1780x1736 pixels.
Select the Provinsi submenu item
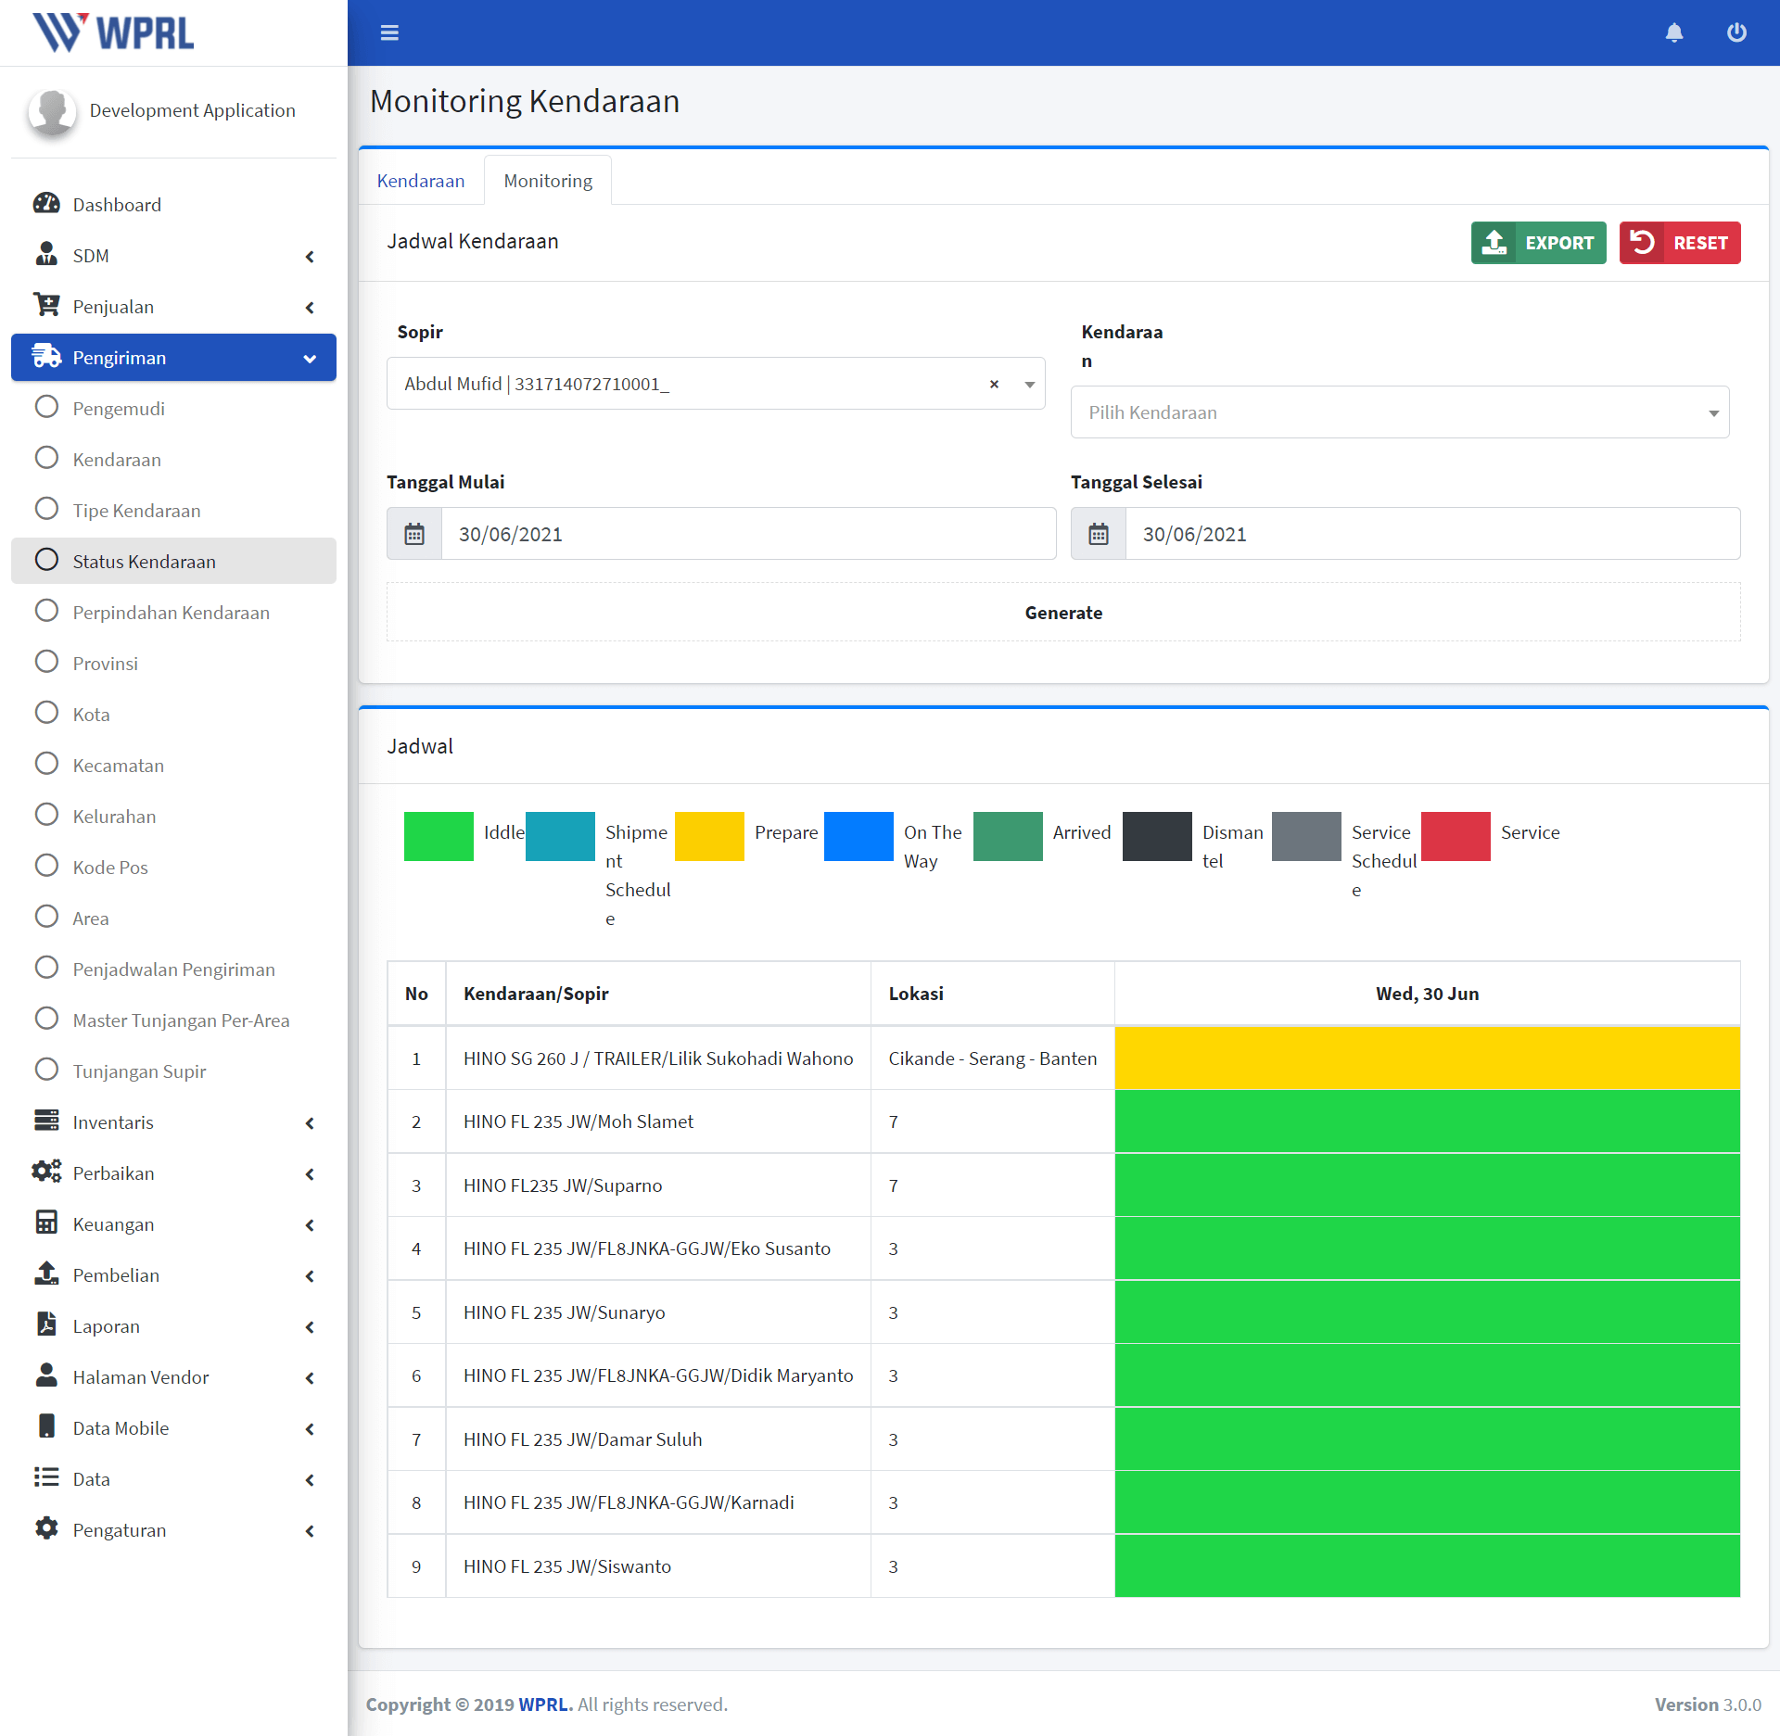pyautogui.click(x=173, y=663)
